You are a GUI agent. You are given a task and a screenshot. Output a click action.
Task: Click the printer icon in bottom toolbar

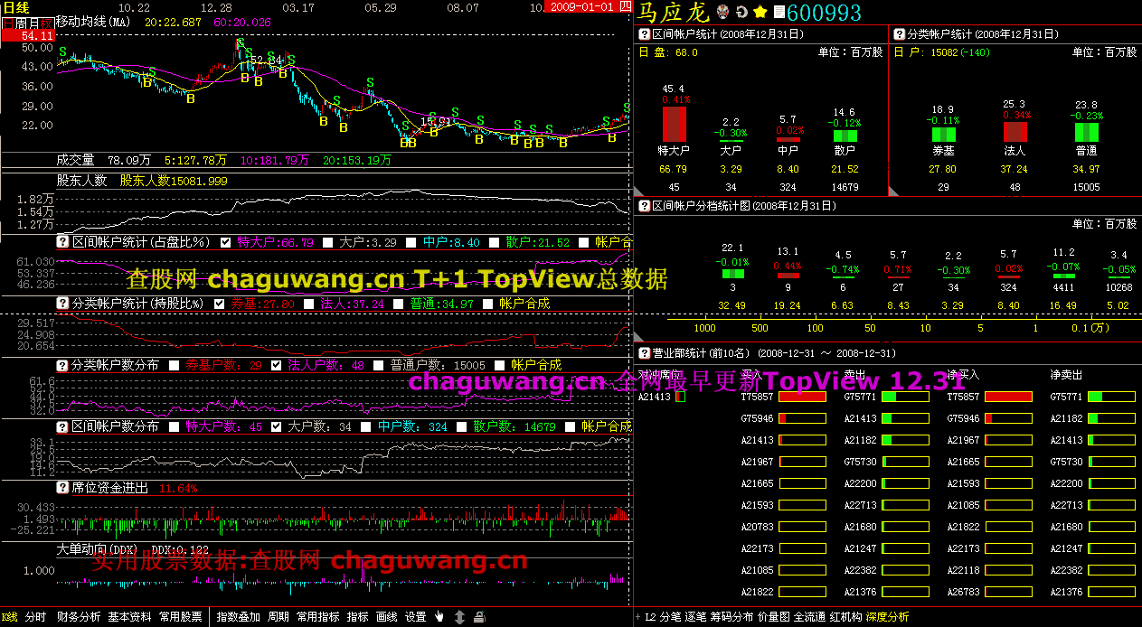[x=479, y=617]
